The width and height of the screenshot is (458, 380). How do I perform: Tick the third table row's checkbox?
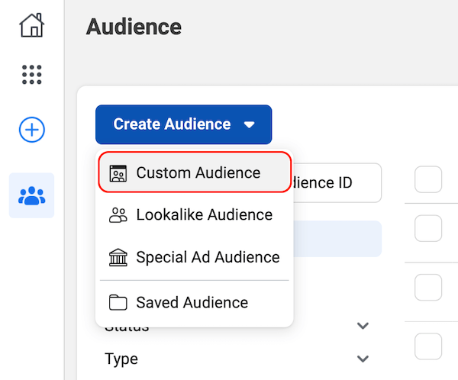tap(428, 346)
